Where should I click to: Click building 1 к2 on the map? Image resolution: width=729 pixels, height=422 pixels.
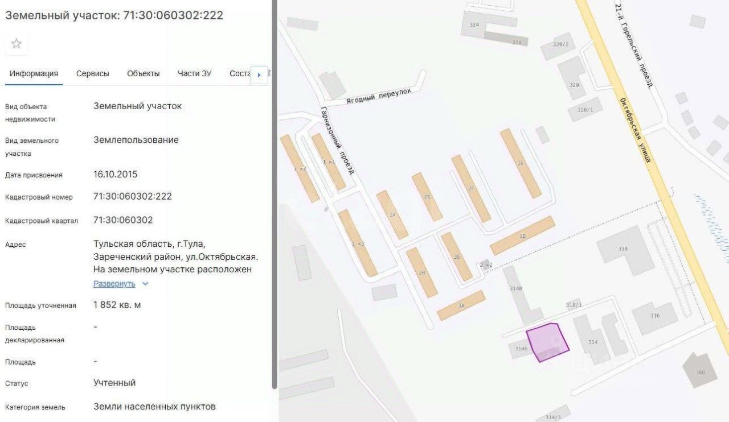click(300, 168)
